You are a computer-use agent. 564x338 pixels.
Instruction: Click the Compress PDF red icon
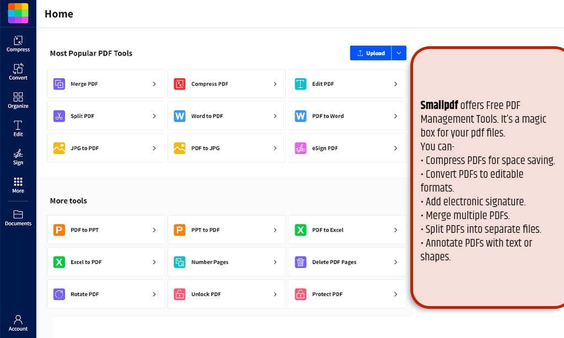pos(180,84)
